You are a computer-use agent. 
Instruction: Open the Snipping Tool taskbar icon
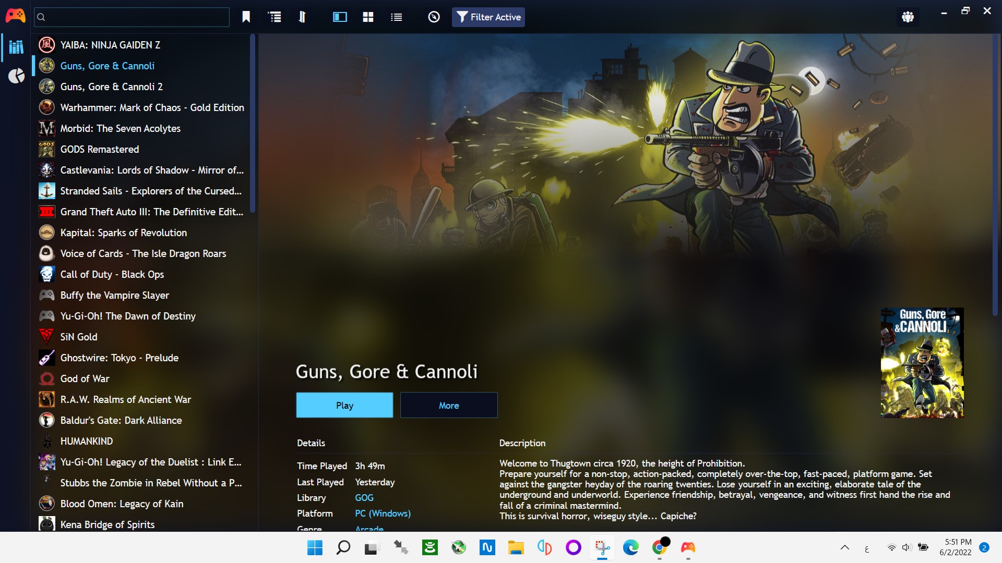coord(602,547)
